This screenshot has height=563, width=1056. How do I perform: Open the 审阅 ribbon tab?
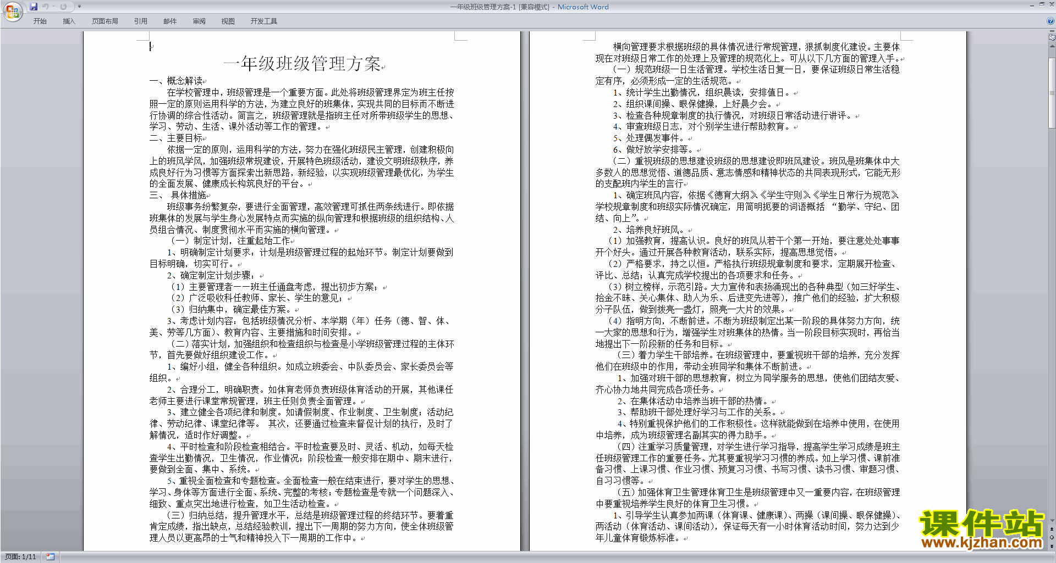(199, 21)
